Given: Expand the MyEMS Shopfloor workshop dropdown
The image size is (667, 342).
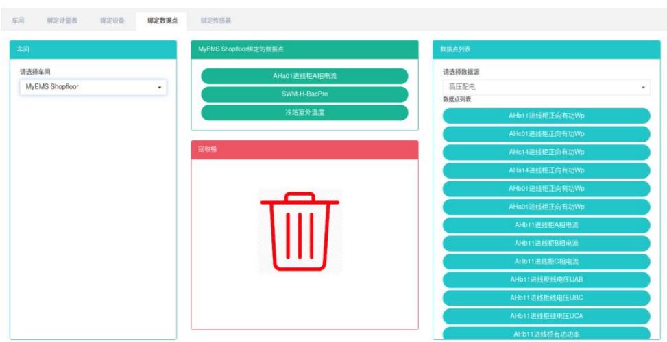Looking at the screenshot, I should click(93, 88).
